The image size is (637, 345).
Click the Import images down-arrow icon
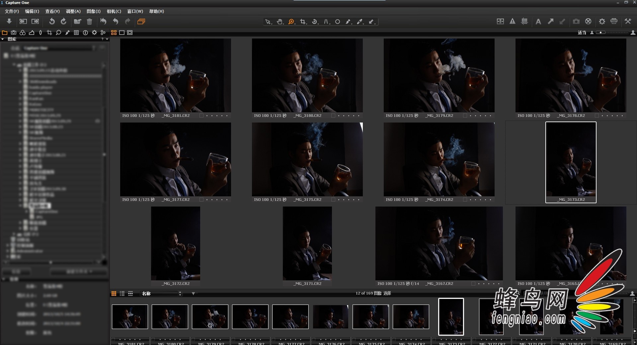[x=9, y=21]
